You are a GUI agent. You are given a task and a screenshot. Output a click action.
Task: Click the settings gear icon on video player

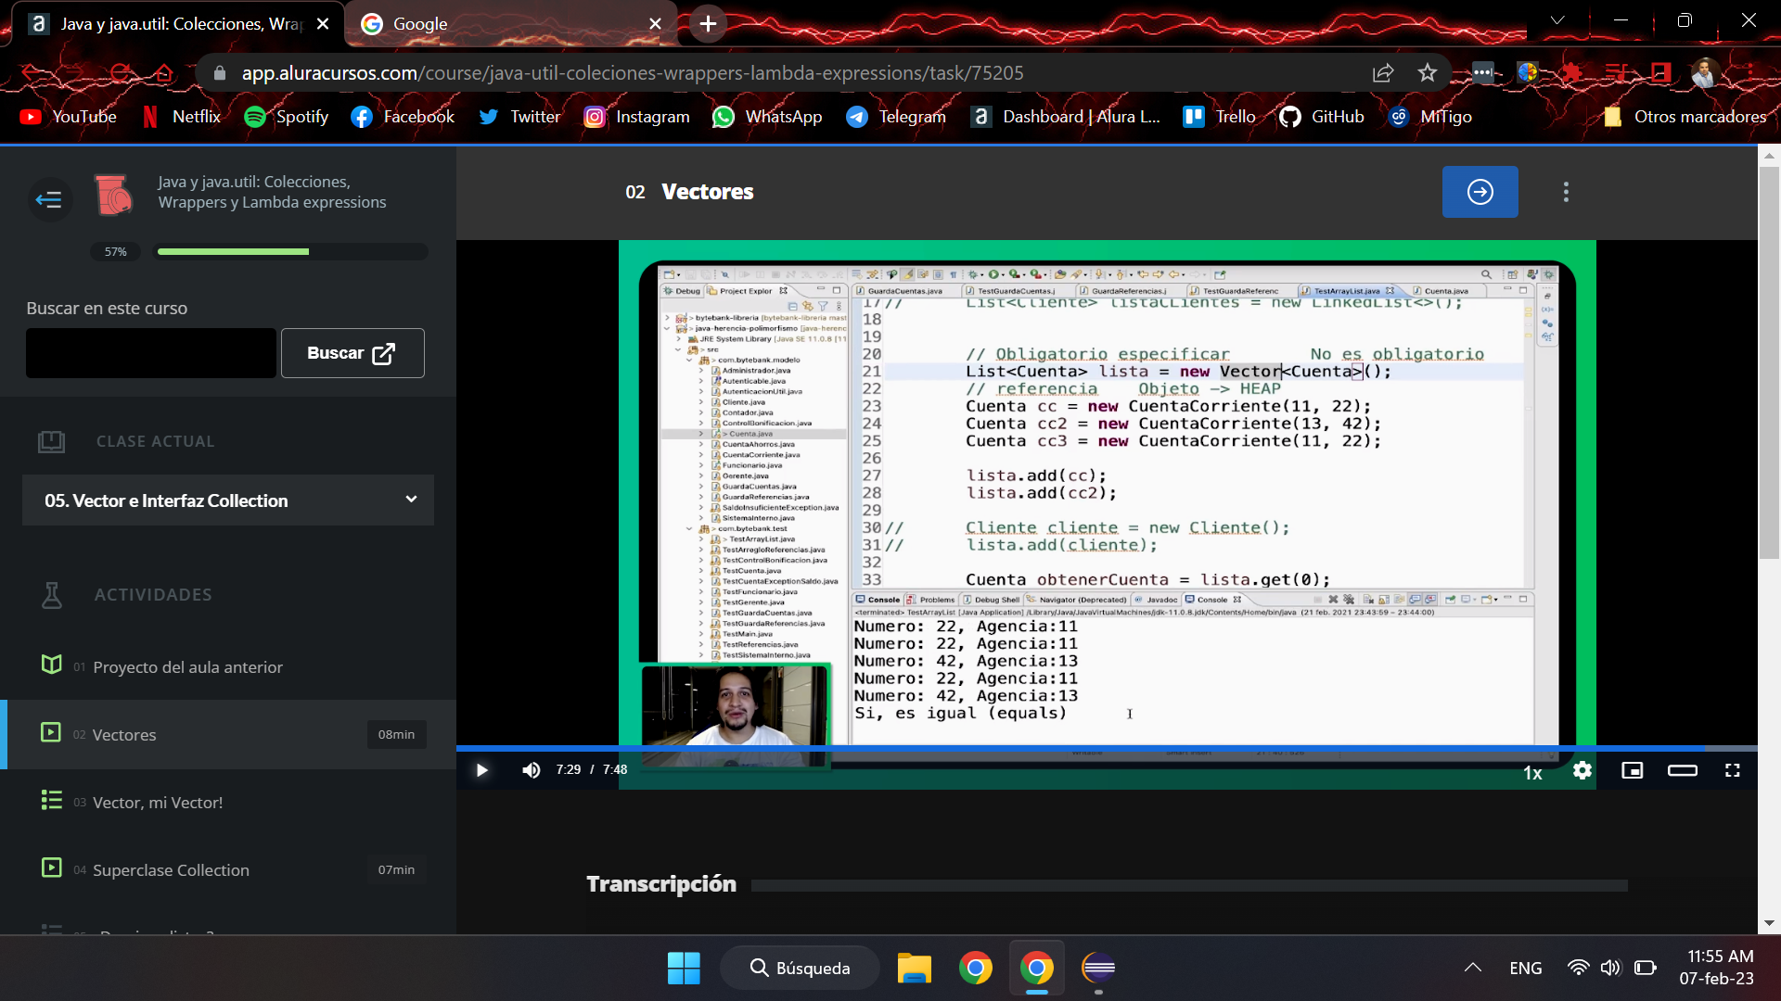pos(1582,770)
